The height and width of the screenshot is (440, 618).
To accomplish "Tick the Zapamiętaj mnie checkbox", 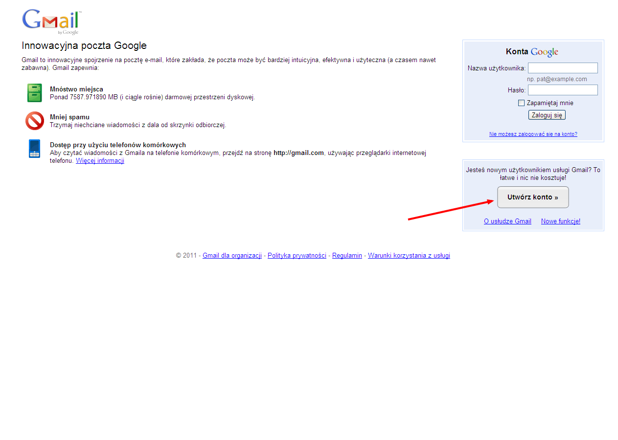I will click(521, 103).
